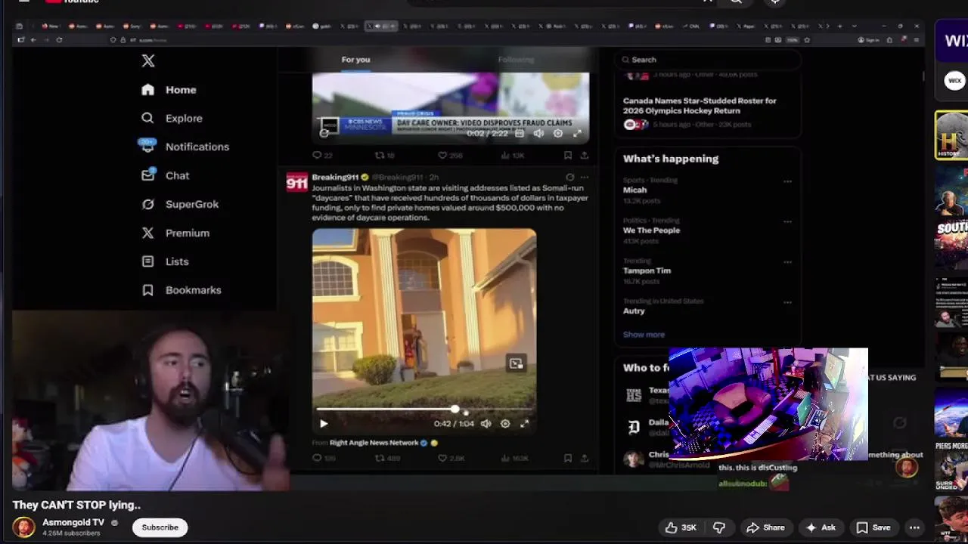This screenshot has height=544, width=968.
Task: Click picture-in-picture icon on house video
Action: [x=516, y=363]
